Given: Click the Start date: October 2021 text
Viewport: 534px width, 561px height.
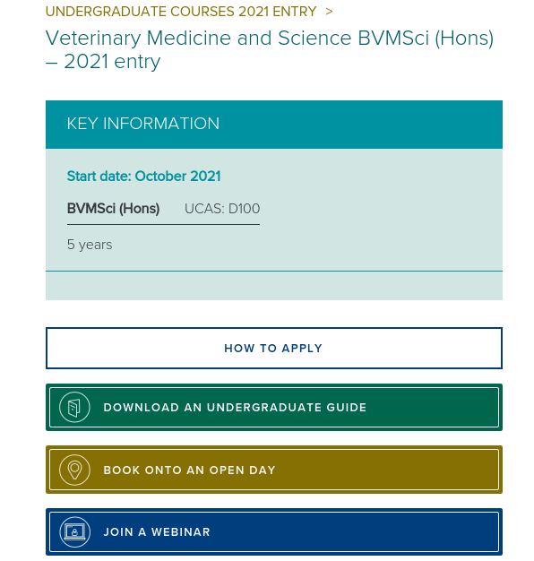Looking at the screenshot, I should (143, 176).
